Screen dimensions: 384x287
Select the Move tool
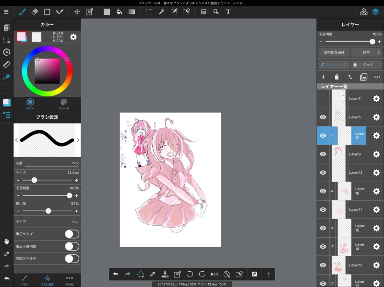click(77, 11)
